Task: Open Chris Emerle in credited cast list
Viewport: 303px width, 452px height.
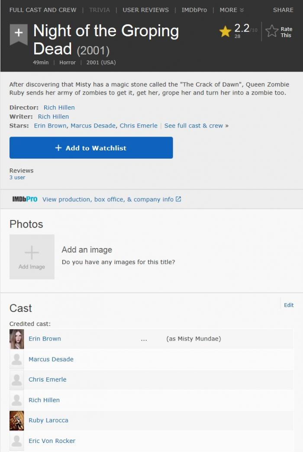Action: 47,380
